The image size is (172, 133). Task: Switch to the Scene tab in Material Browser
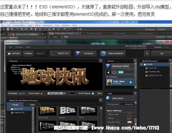tap(32, 105)
